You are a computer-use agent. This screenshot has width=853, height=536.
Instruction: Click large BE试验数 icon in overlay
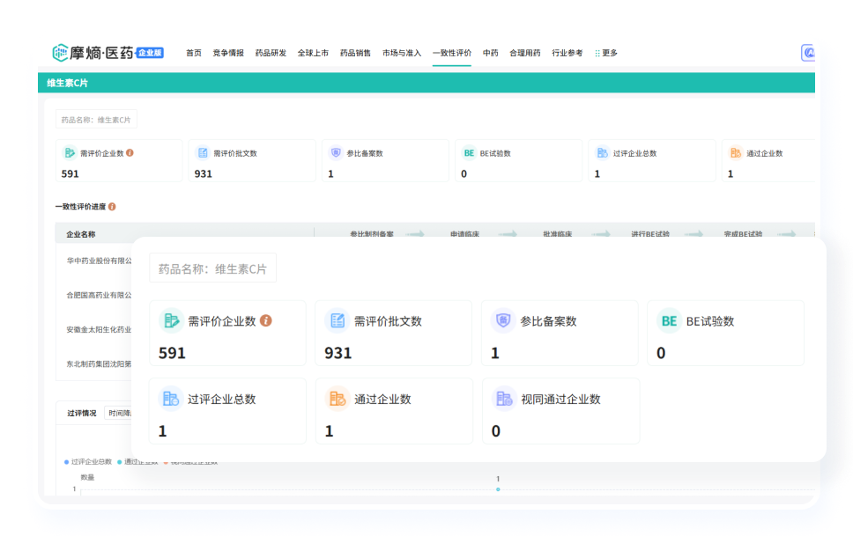(x=669, y=320)
